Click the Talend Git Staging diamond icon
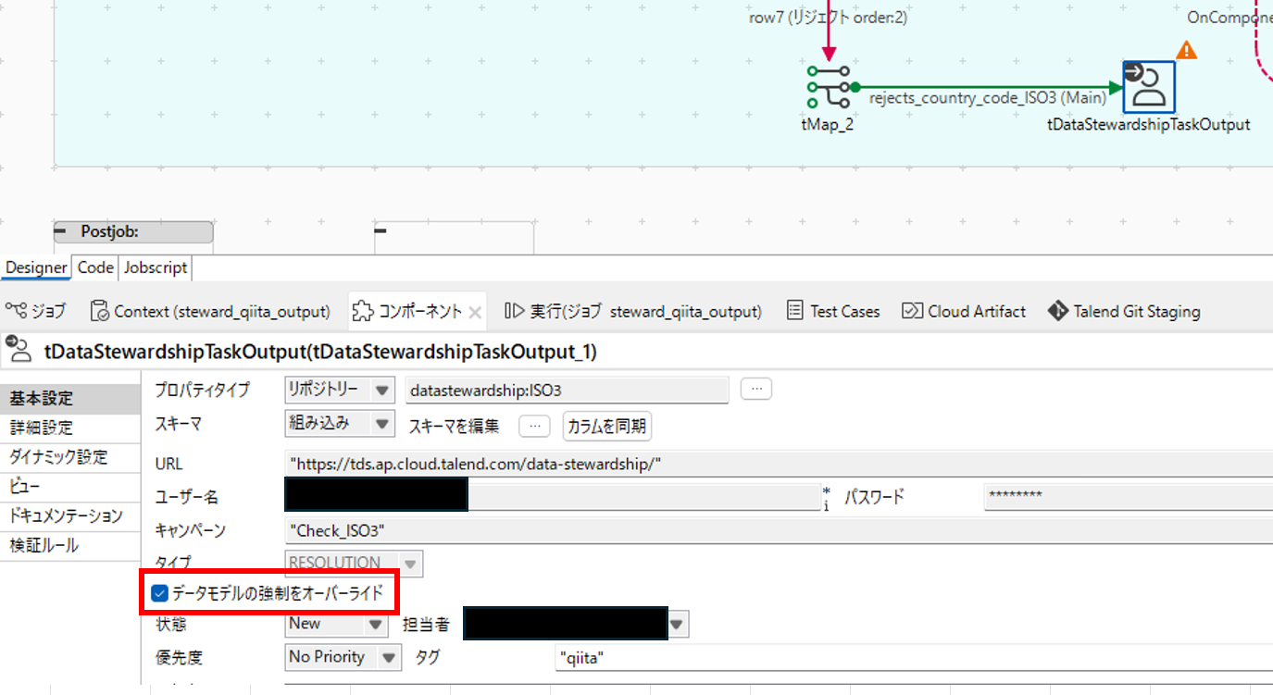 (1057, 311)
